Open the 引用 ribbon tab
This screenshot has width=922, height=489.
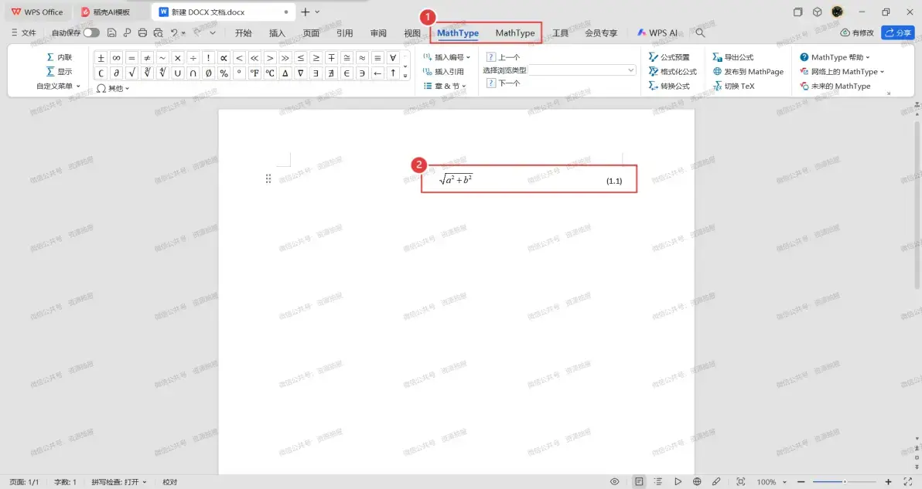(344, 33)
